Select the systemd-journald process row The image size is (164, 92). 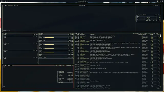(x=117, y=52)
